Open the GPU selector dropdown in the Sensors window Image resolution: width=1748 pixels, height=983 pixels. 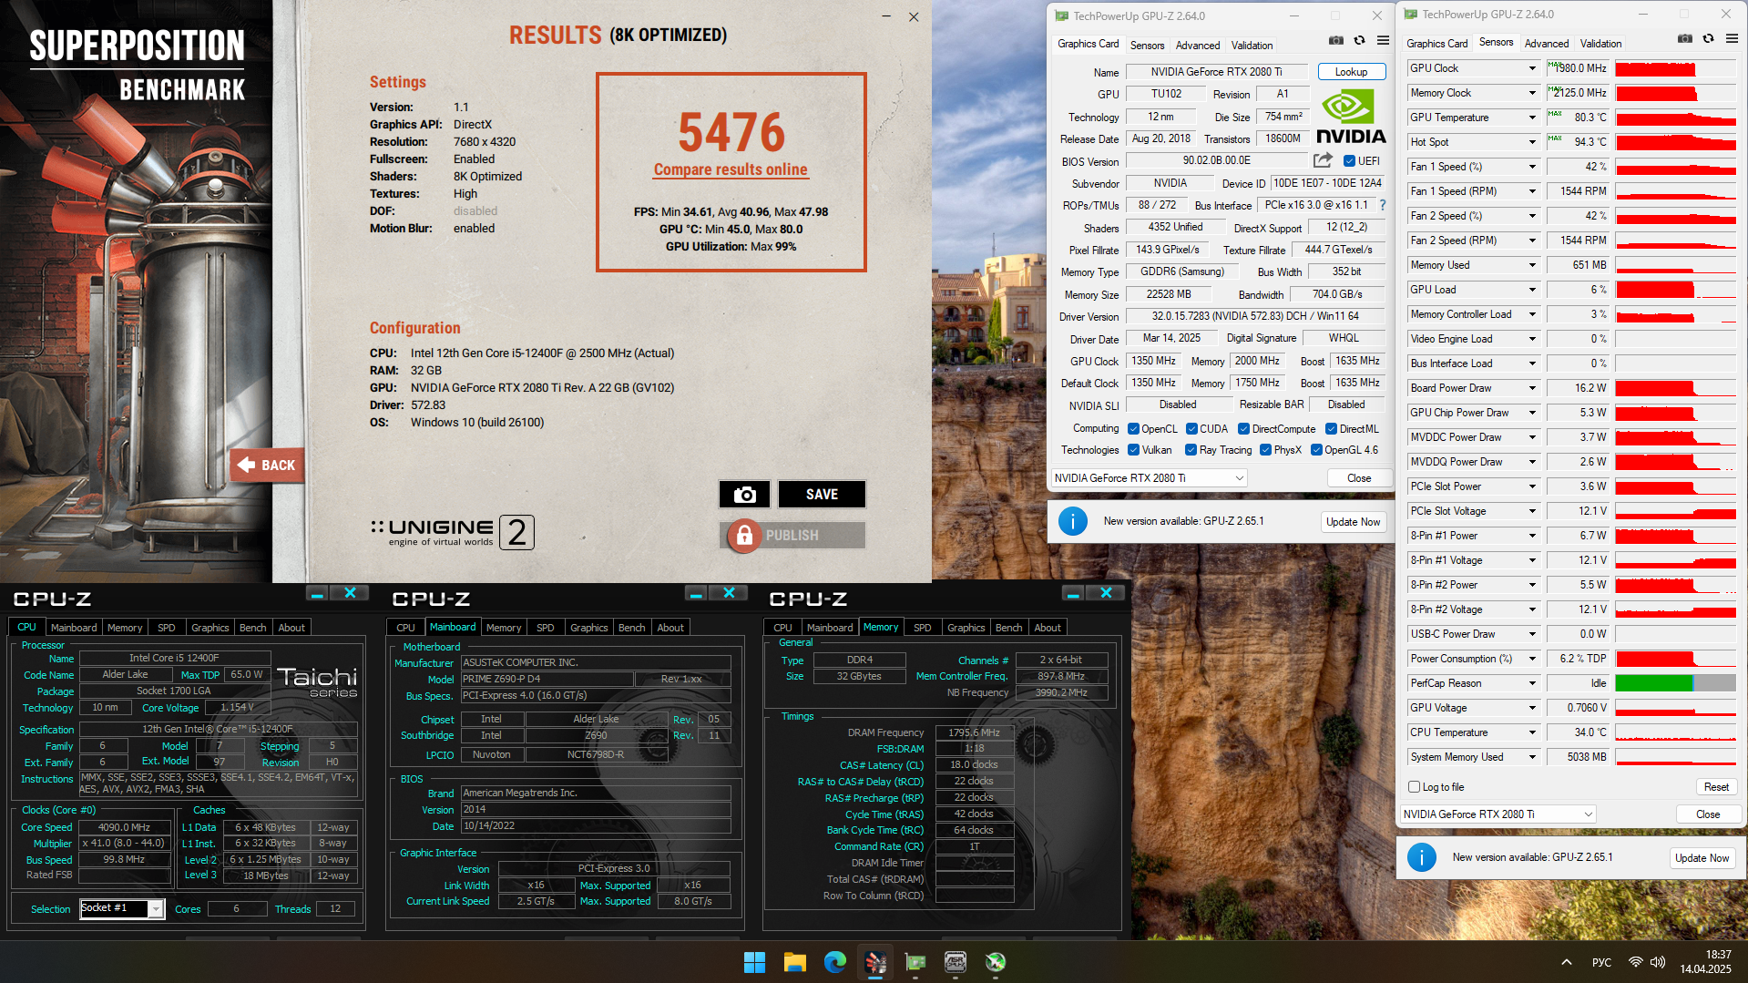[x=1498, y=814]
